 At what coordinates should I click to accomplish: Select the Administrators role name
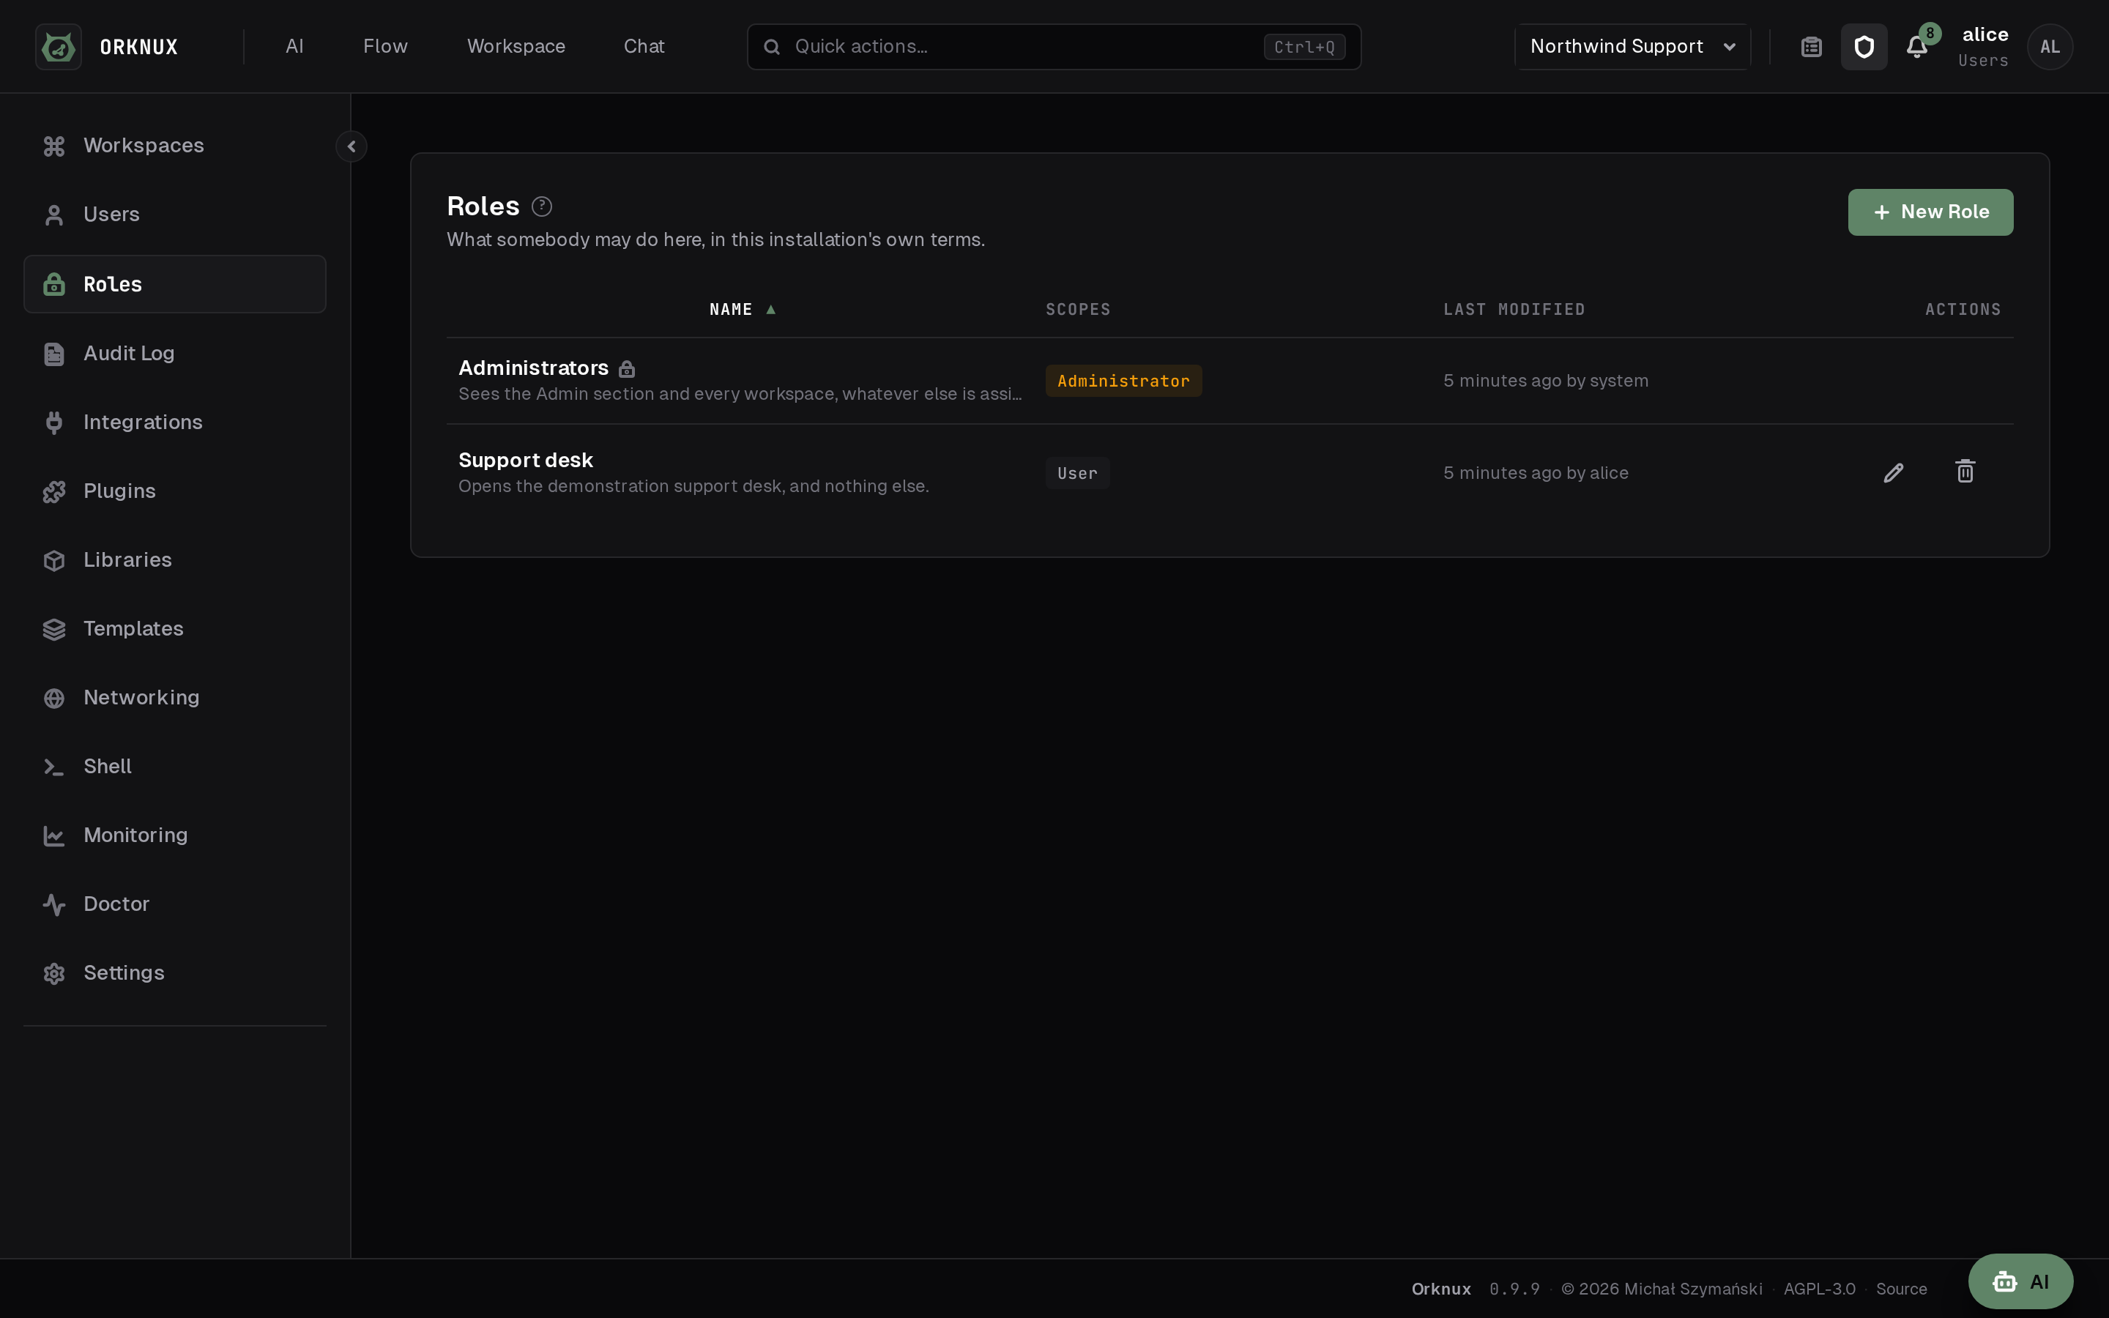533,368
